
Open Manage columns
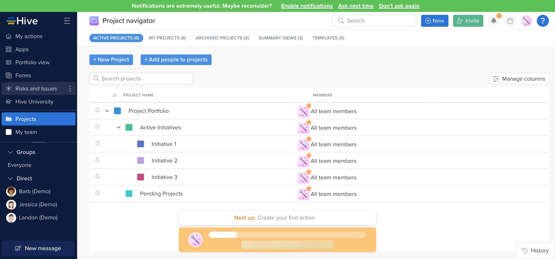point(519,79)
